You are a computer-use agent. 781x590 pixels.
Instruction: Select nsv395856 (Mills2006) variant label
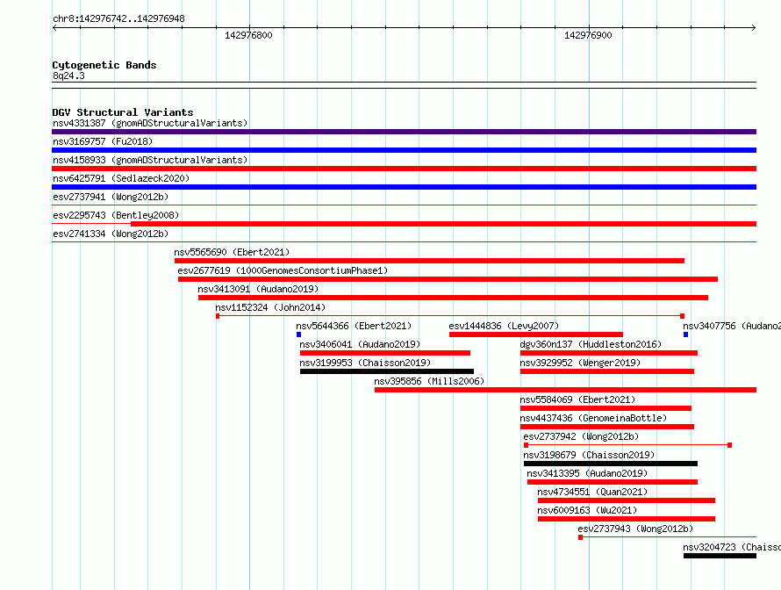pos(429,381)
